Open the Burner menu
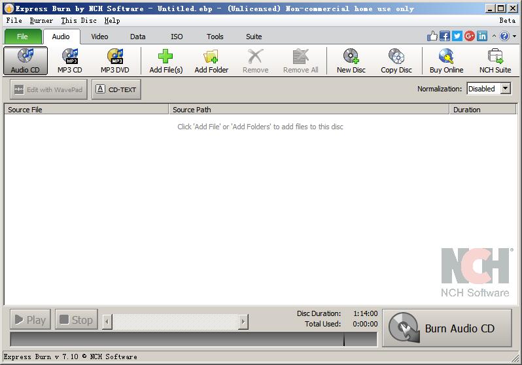Viewport: 522px width, 365px height. 41,21
